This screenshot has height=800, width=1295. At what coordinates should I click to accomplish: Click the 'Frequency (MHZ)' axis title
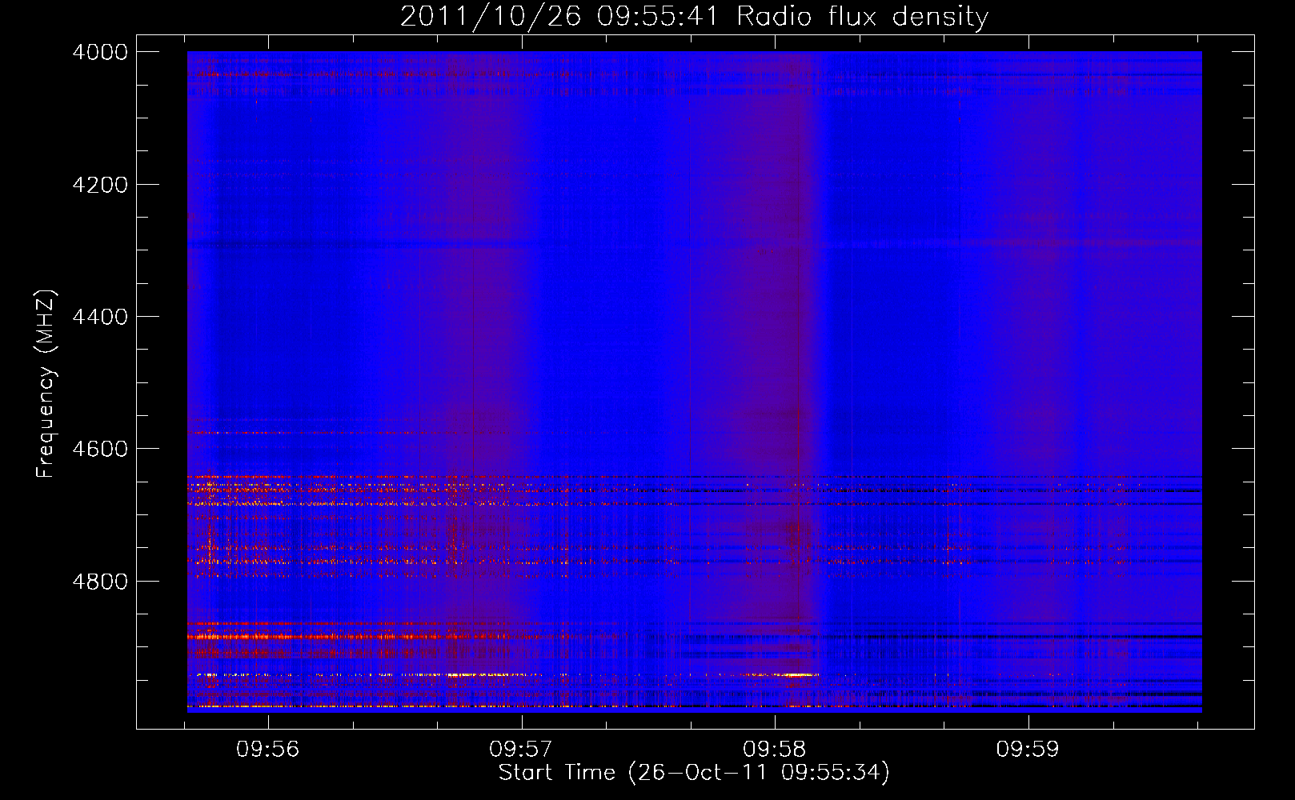(x=46, y=384)
